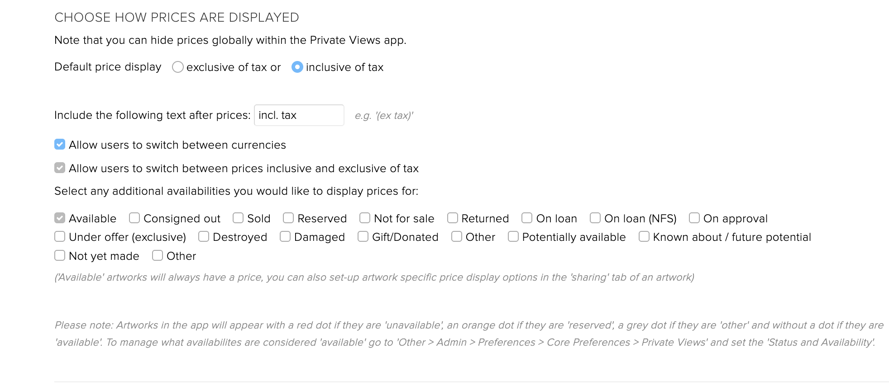Check the Gift/Donated checkbox
889x385 pixels.
point(363,237)
